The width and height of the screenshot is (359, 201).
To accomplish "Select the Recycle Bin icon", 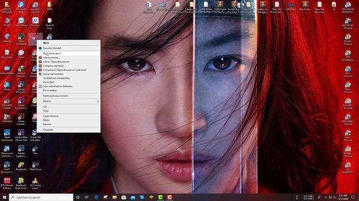I will 7,54.
